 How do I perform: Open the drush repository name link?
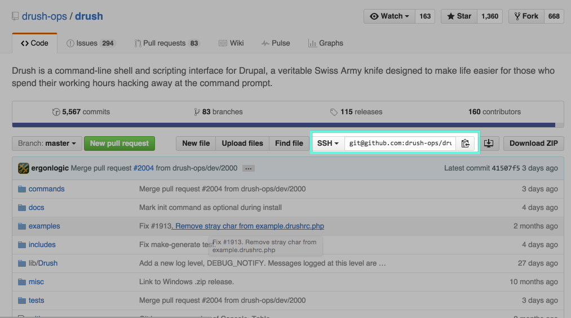(x=89, y=16)
